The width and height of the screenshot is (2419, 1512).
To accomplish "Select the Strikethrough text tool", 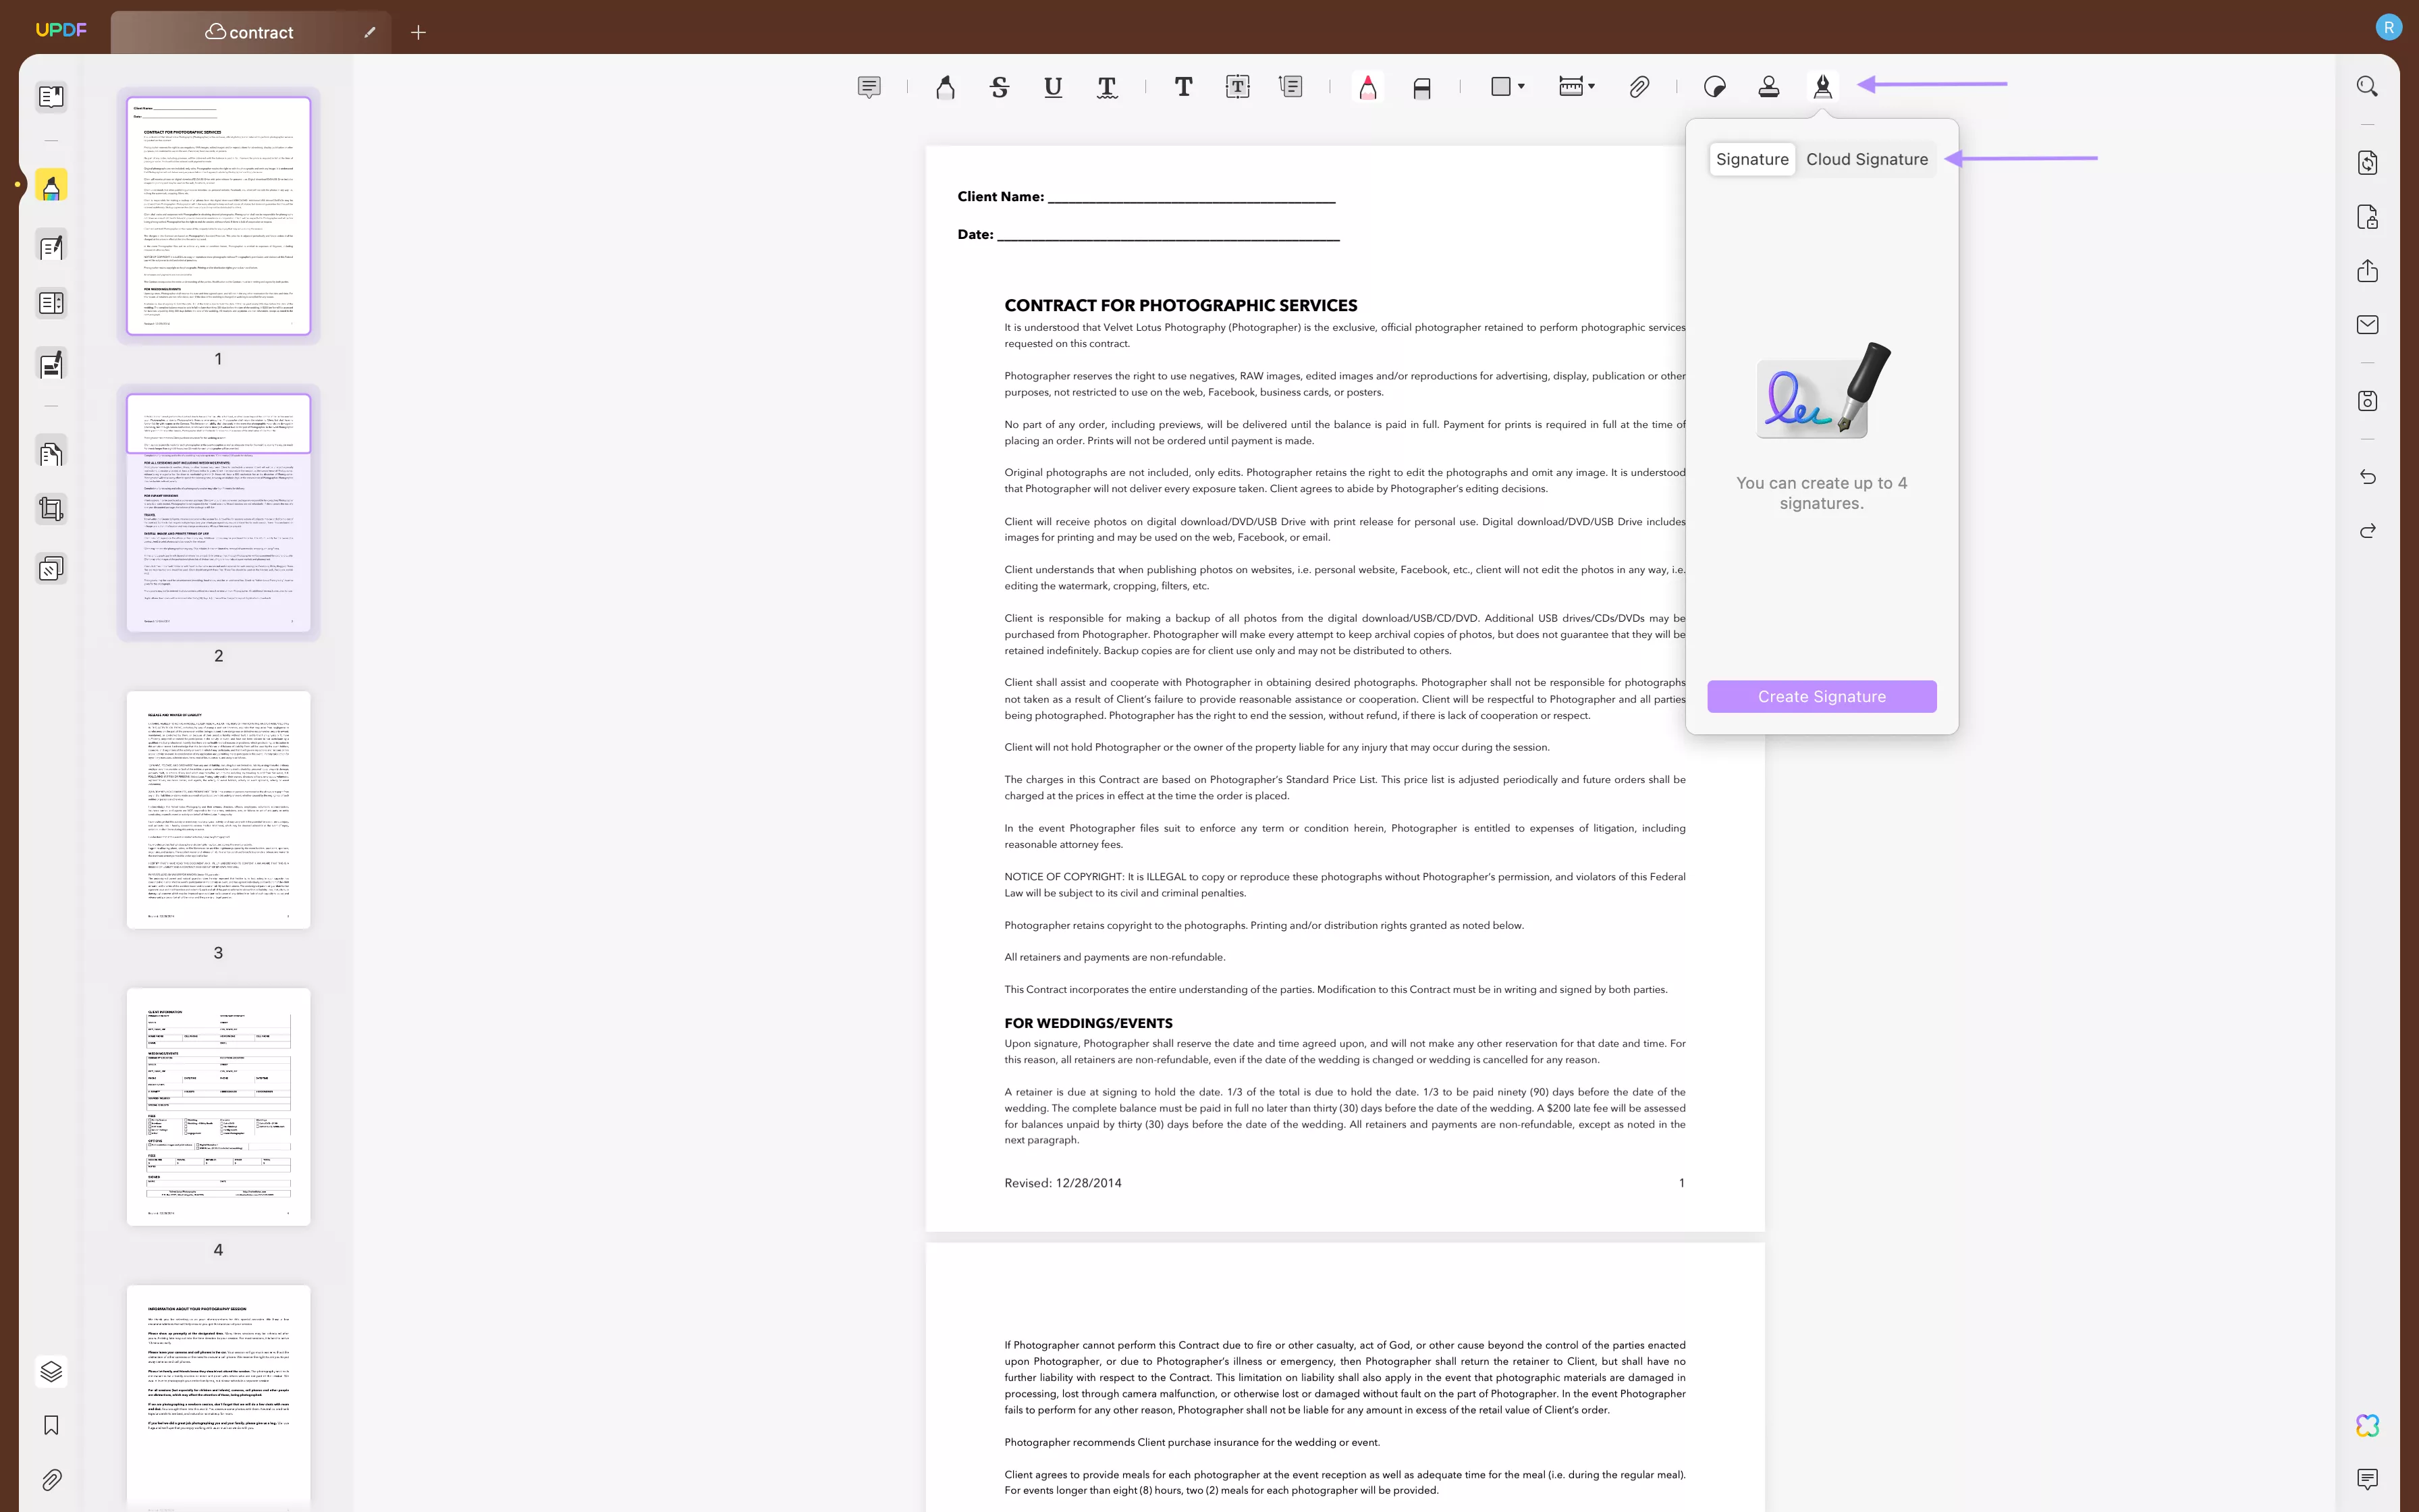I will 999,88.
